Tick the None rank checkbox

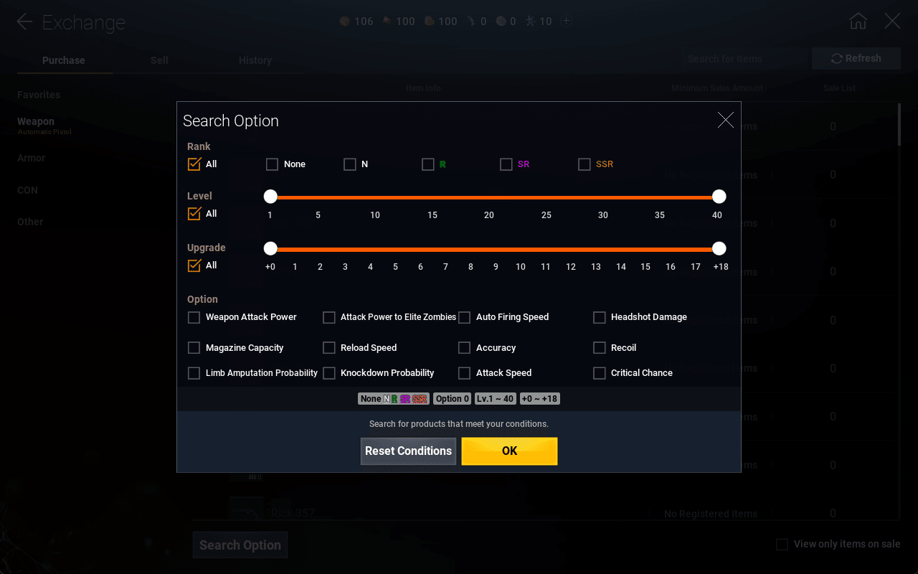pos(272,164)
